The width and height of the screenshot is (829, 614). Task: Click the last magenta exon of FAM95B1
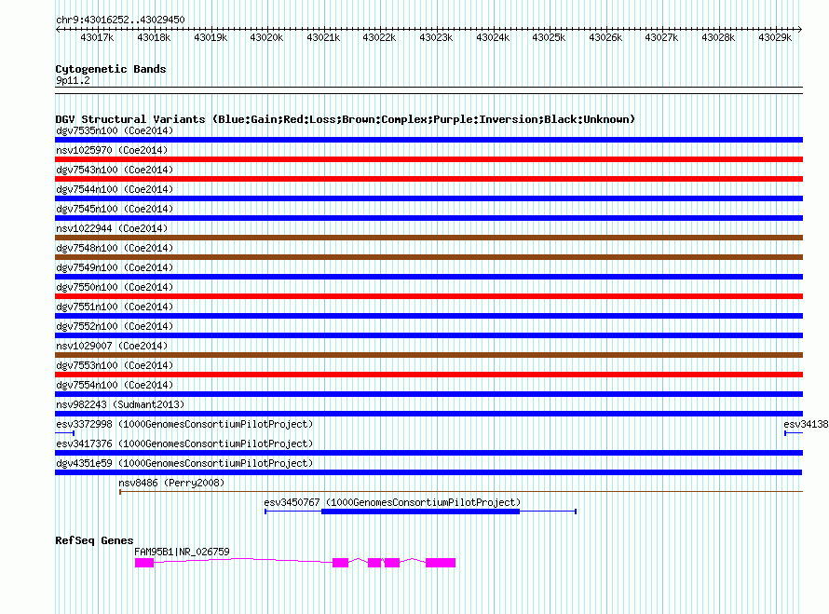tap(441, 563)
